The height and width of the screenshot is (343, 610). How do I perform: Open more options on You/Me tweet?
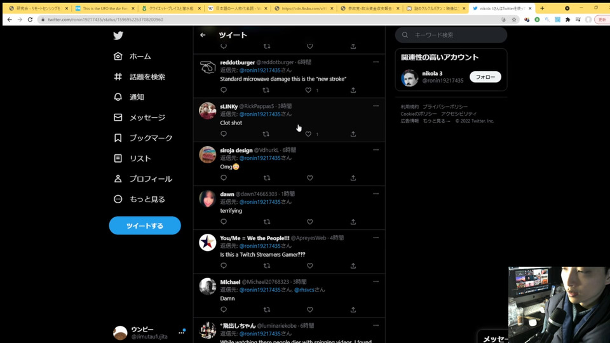376,238
